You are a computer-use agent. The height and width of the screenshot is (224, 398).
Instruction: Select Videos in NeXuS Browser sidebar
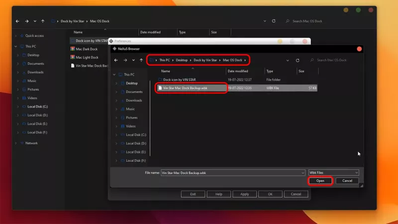click(131, 126)
